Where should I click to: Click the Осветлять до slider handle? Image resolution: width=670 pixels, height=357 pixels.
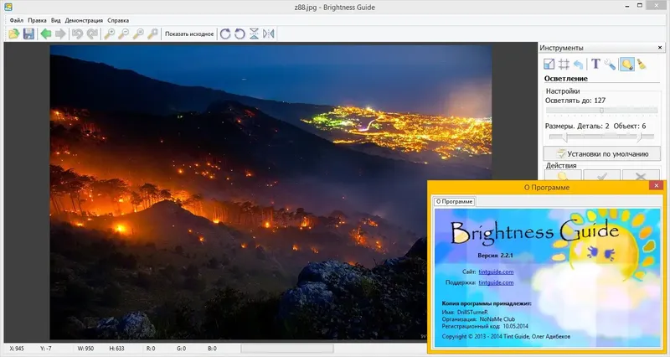[x=601, y=111]
